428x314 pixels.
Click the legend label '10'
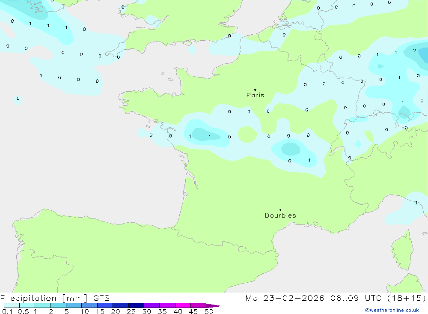click(x=85, y=311)
